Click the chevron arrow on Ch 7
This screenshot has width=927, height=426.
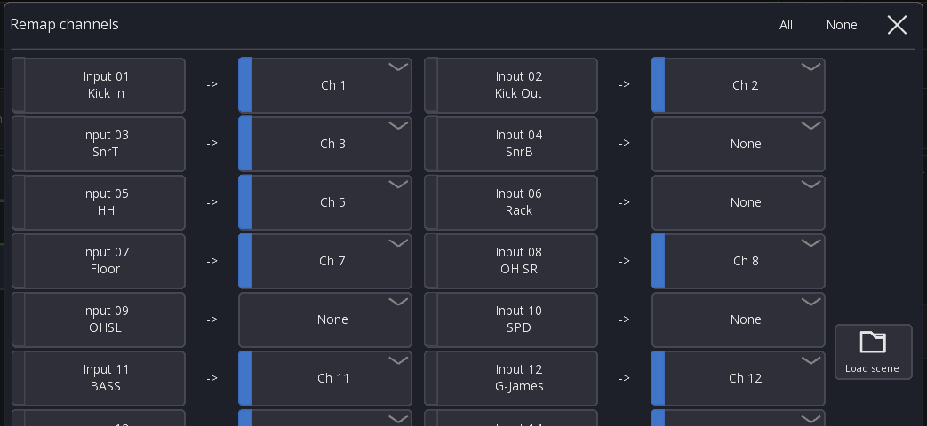click(398, 243)
